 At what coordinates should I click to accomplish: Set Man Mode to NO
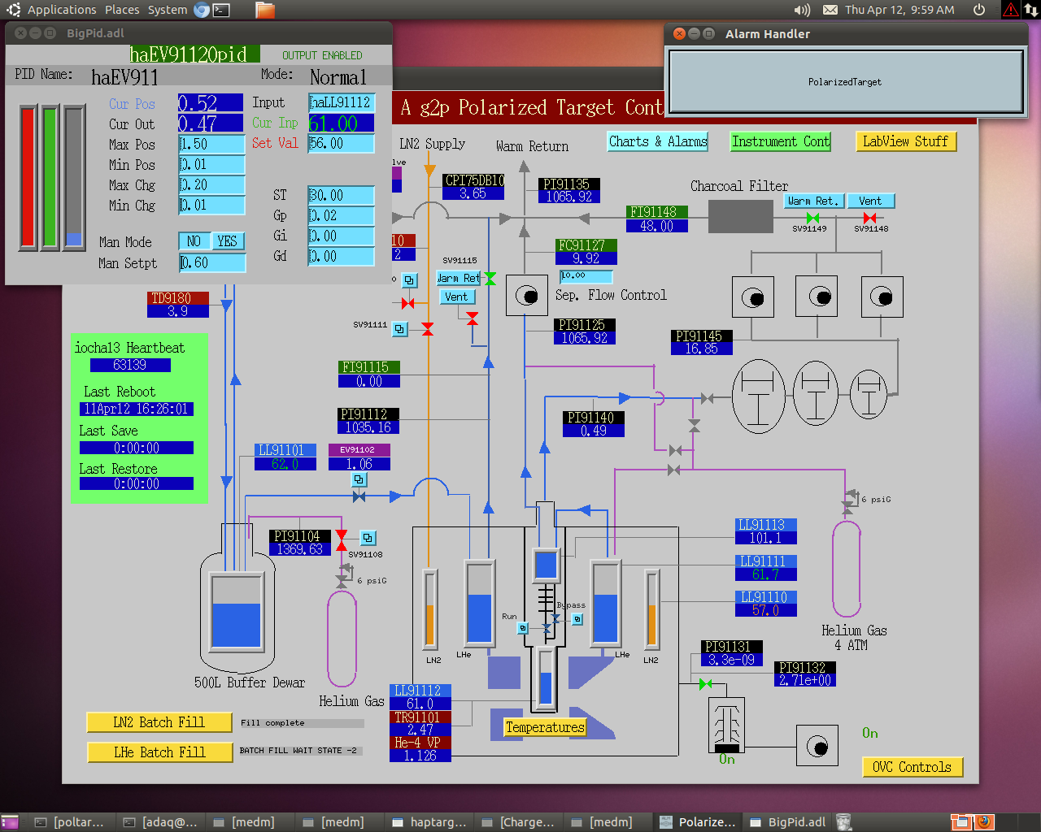pyautogui.click(x=194, y=241)
